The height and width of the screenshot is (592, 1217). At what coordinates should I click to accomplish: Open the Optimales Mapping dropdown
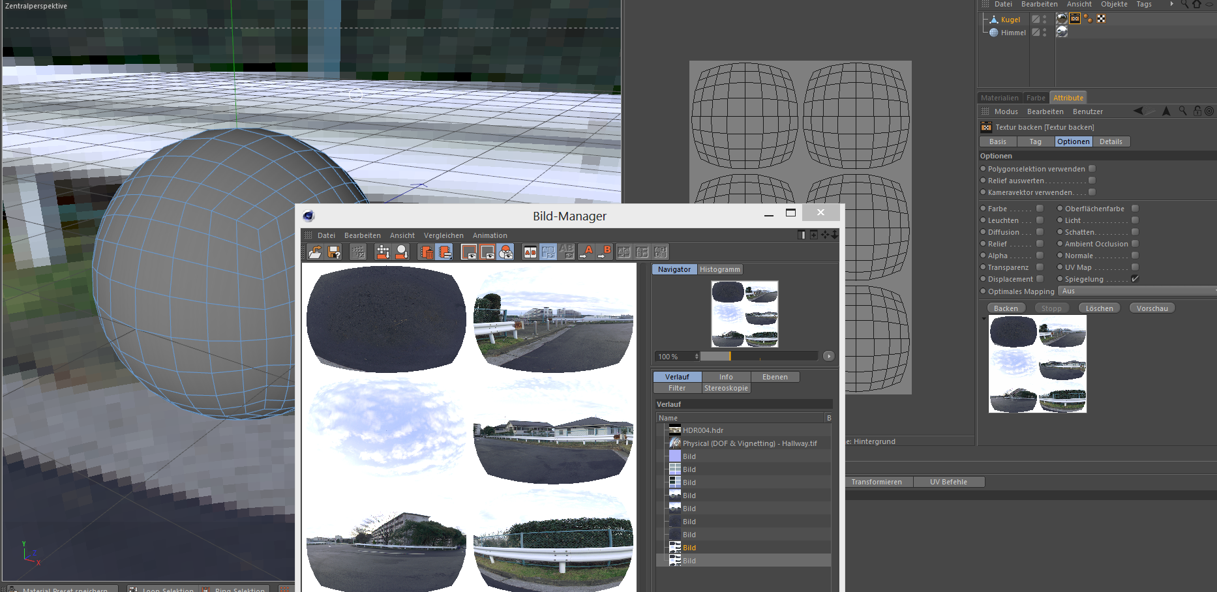tap(1137, 291)
